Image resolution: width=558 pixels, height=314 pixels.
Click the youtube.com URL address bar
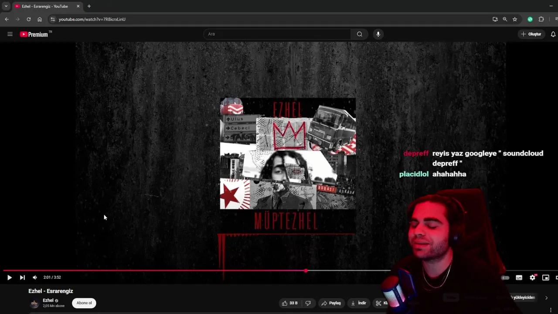[92, 19]
